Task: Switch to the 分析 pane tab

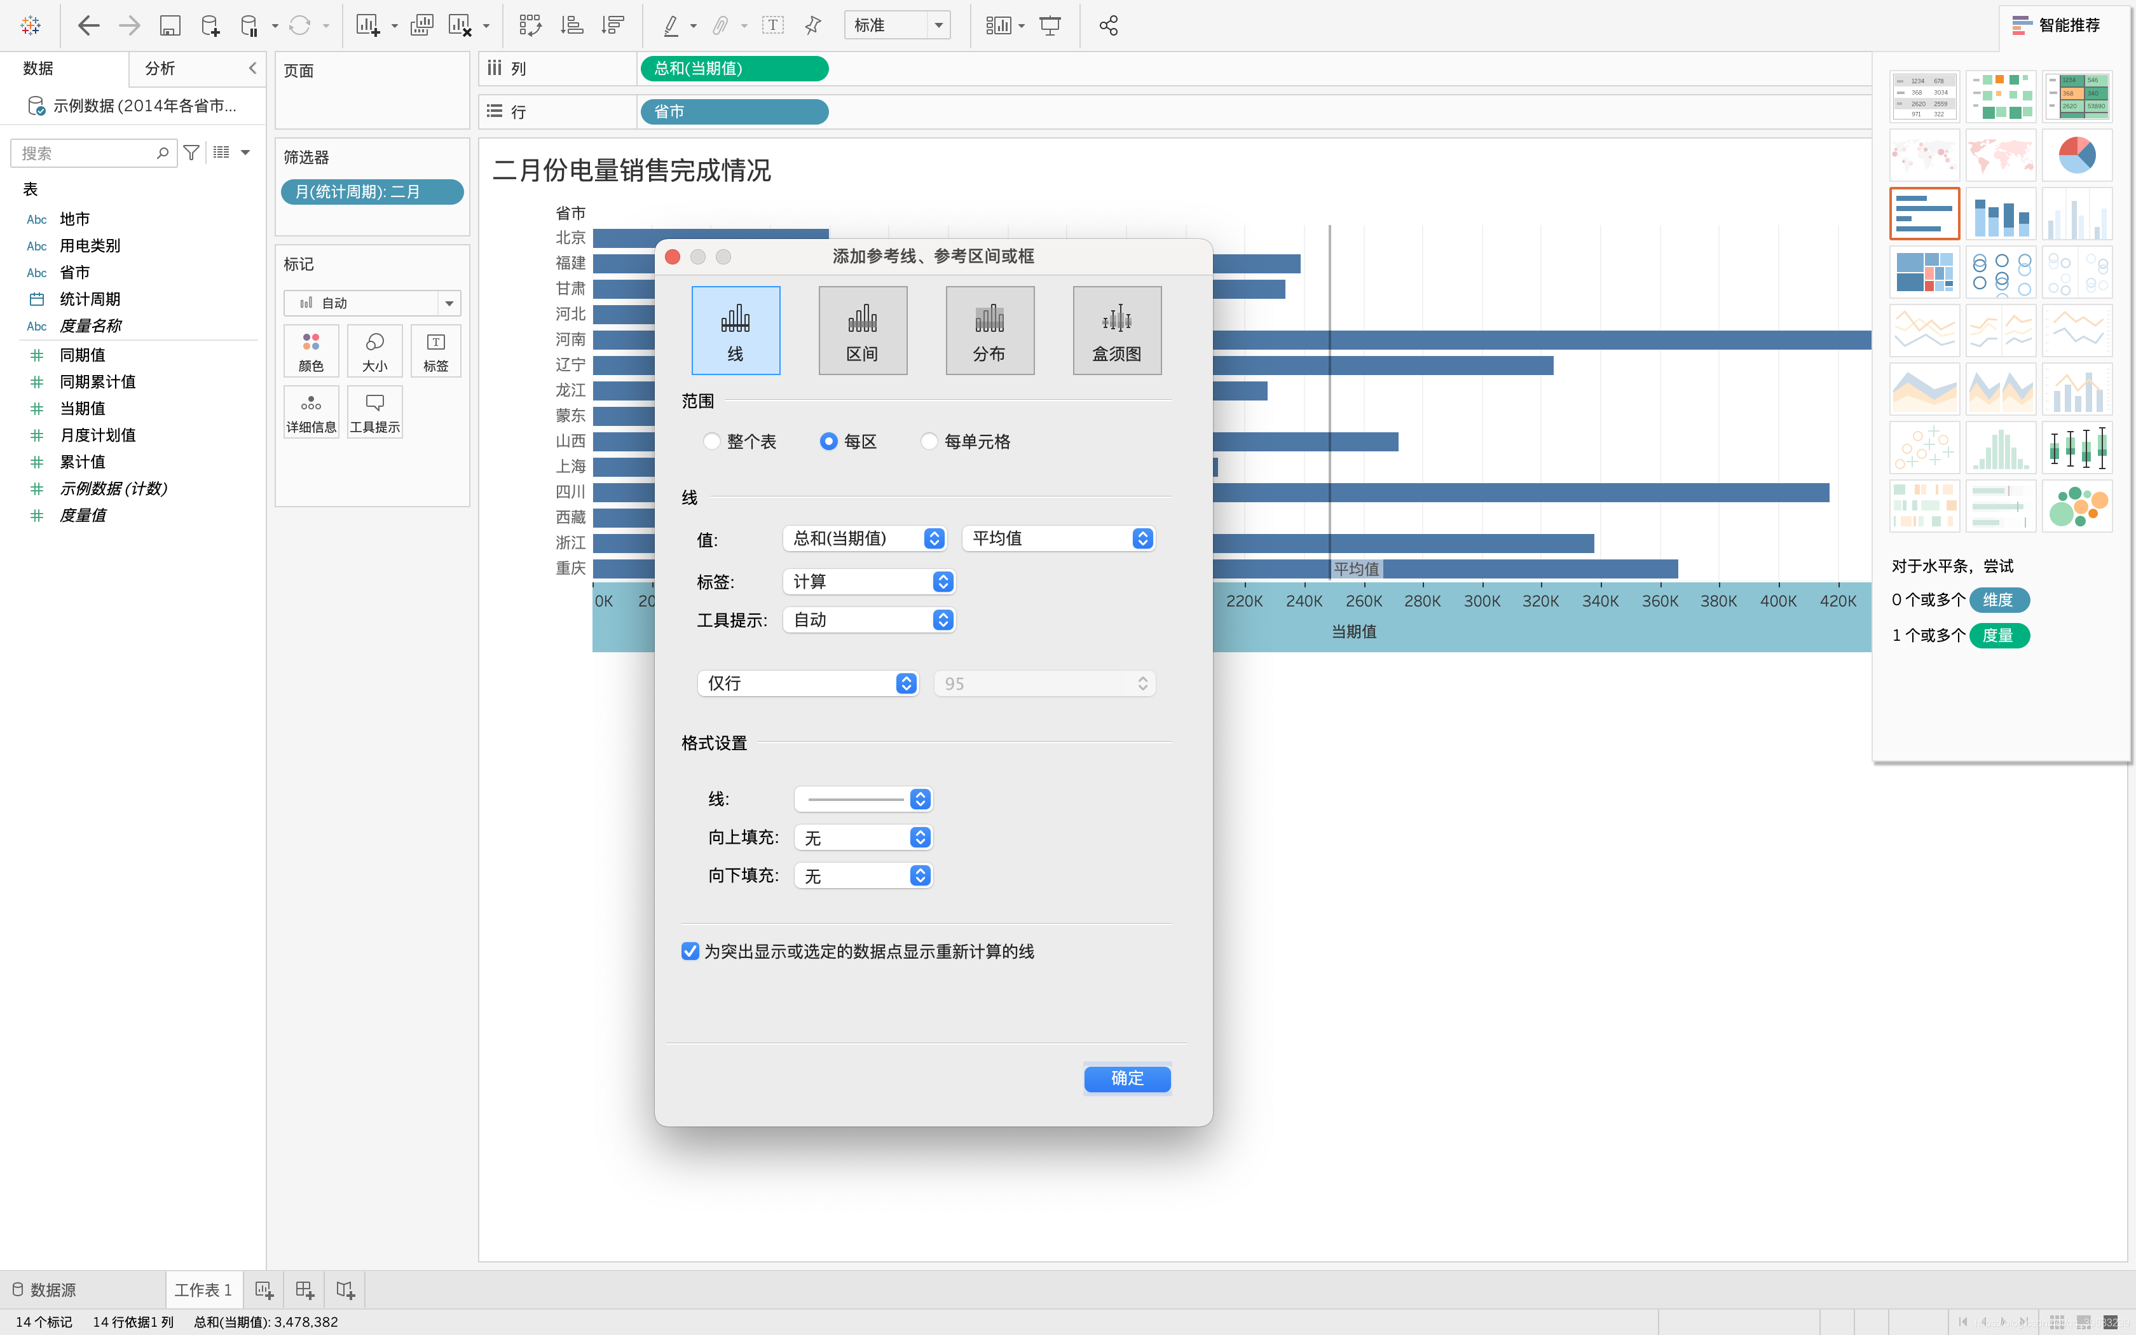Action: click(161, 68)
